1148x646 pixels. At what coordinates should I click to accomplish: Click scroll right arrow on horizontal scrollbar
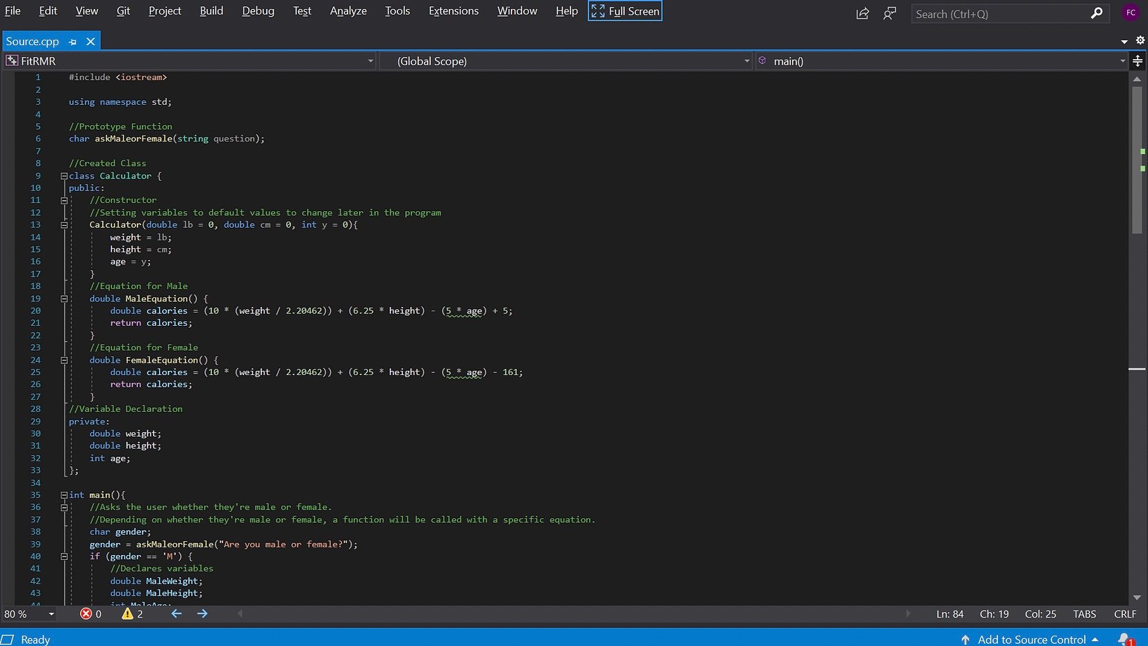click(x=908, y=614)
